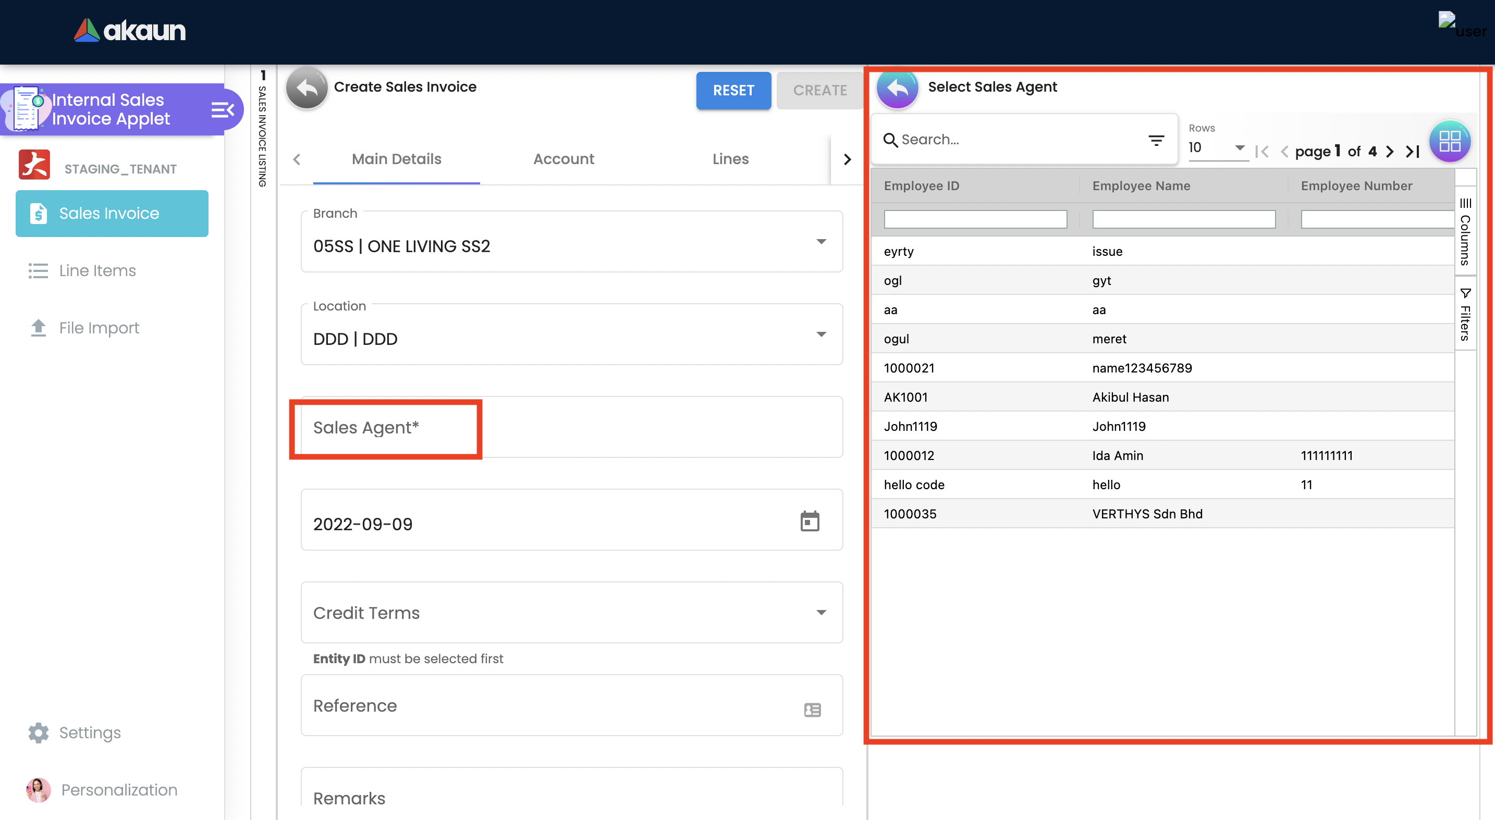Click the grid view toggle circle icon
This screenshot has width=1495, height=820.
(x=1449, y=141)
